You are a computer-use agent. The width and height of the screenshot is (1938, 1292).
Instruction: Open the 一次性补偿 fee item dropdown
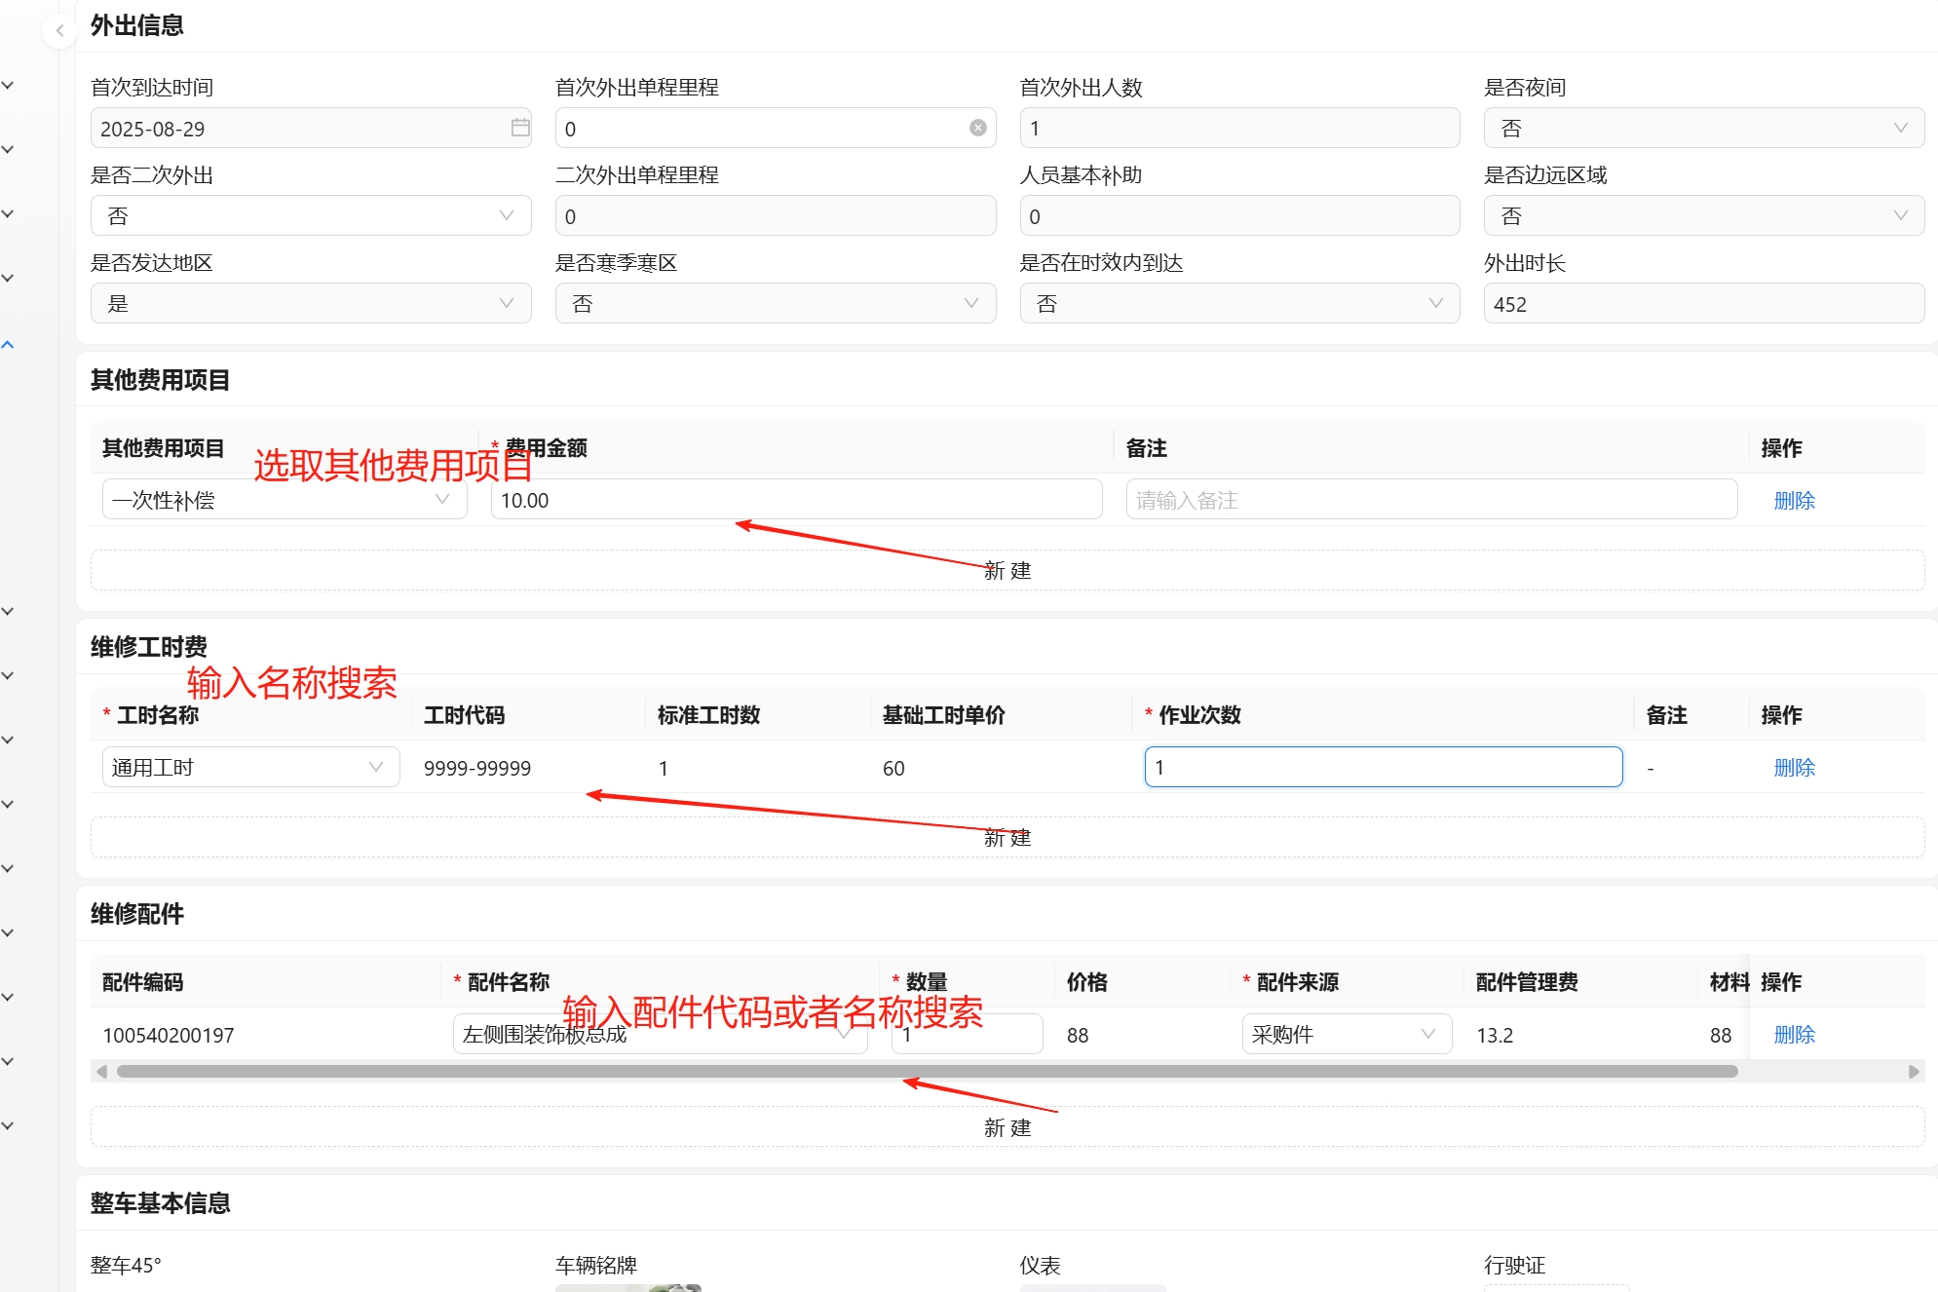[285, 499]
